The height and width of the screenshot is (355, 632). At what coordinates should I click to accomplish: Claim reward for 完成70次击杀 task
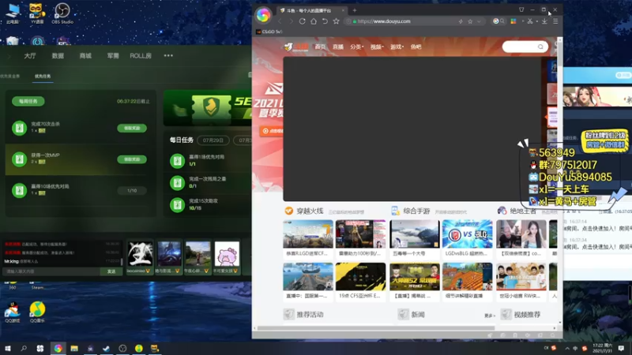click(x=132, y=128)
